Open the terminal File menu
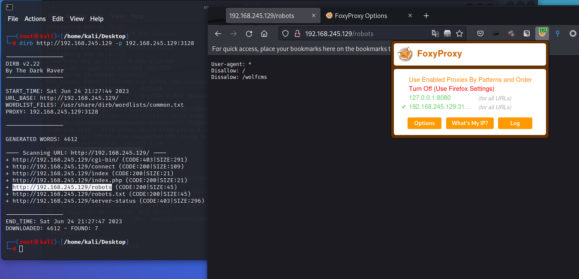 13,19
